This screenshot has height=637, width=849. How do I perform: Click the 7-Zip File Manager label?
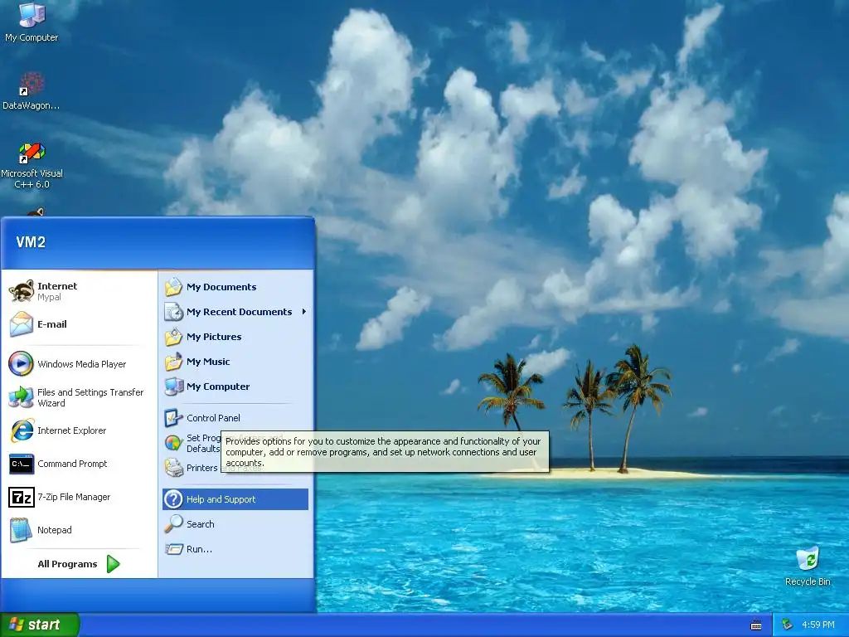click(x=74, y=497)
